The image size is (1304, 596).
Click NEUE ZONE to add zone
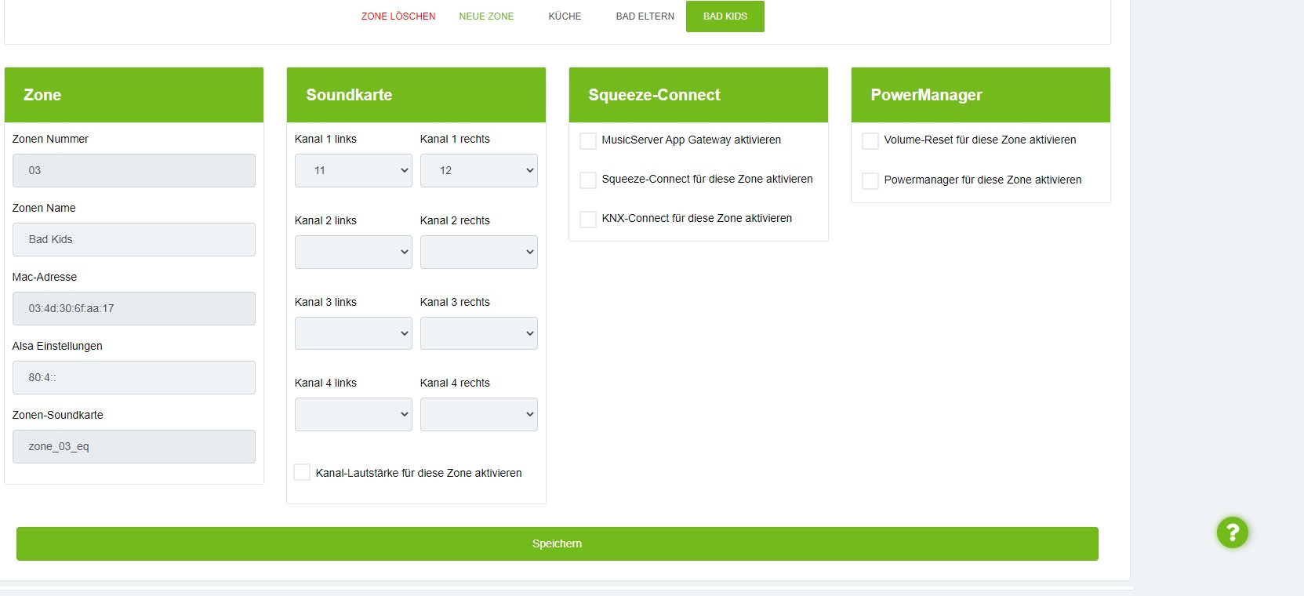click(486, 16)
